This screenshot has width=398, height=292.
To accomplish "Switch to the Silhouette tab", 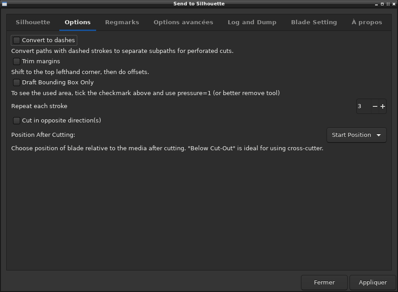I will click(33, 22).
